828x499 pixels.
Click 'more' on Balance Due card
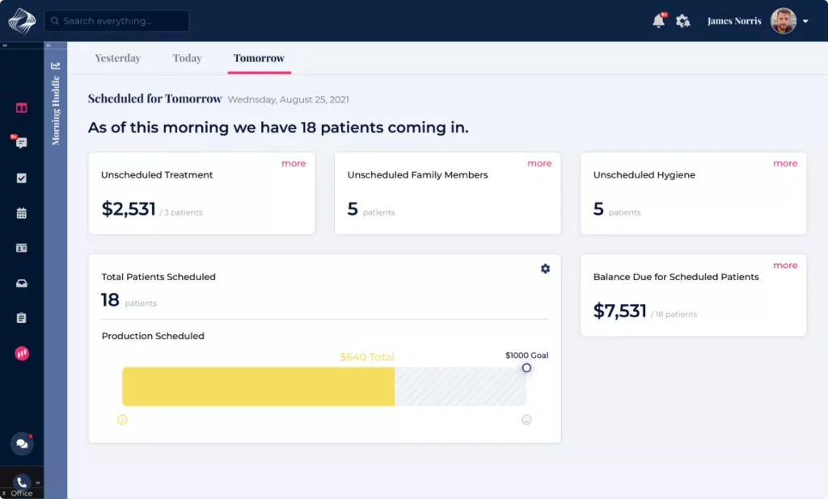tap(785, 265)
